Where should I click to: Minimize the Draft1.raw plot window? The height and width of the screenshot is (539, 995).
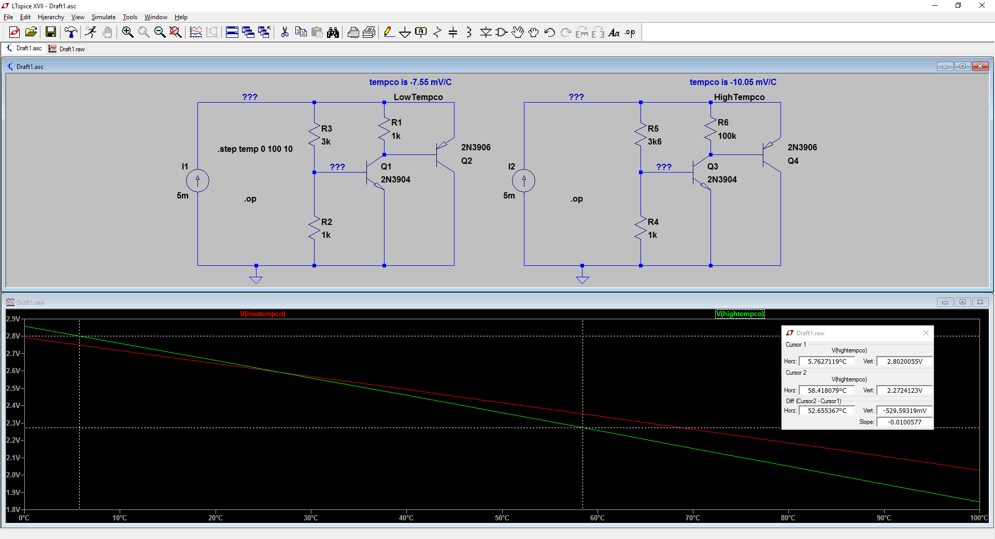coord(945,302)
